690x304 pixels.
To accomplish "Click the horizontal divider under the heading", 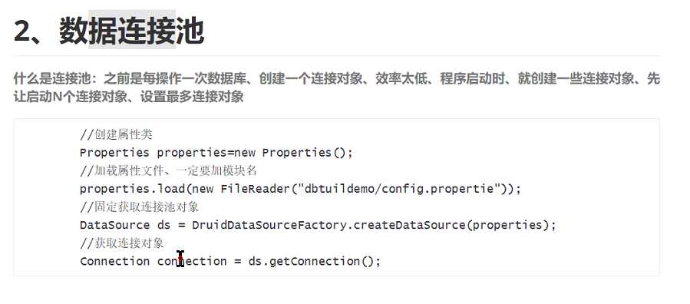I will click(x=337, y=56).
